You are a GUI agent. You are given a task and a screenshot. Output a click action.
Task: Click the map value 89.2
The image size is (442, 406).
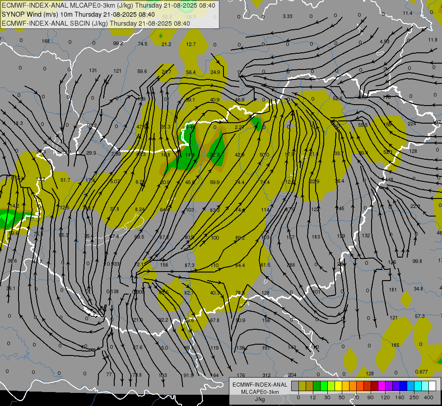point(240,238)
